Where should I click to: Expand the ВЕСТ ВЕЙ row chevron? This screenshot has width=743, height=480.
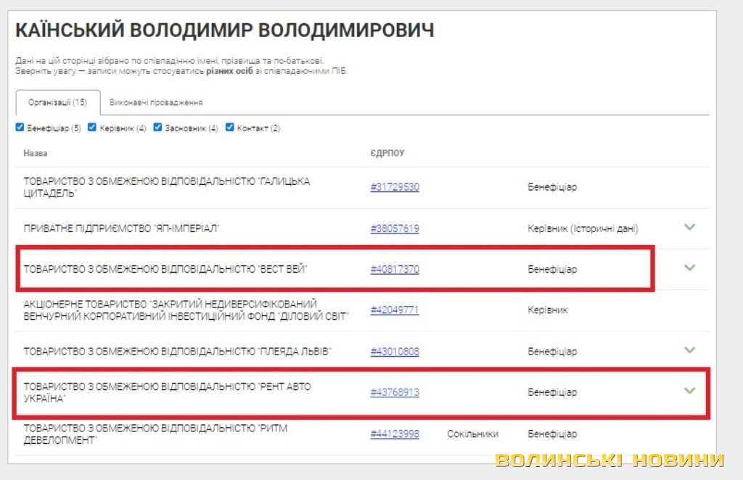[x=689, y=268]
